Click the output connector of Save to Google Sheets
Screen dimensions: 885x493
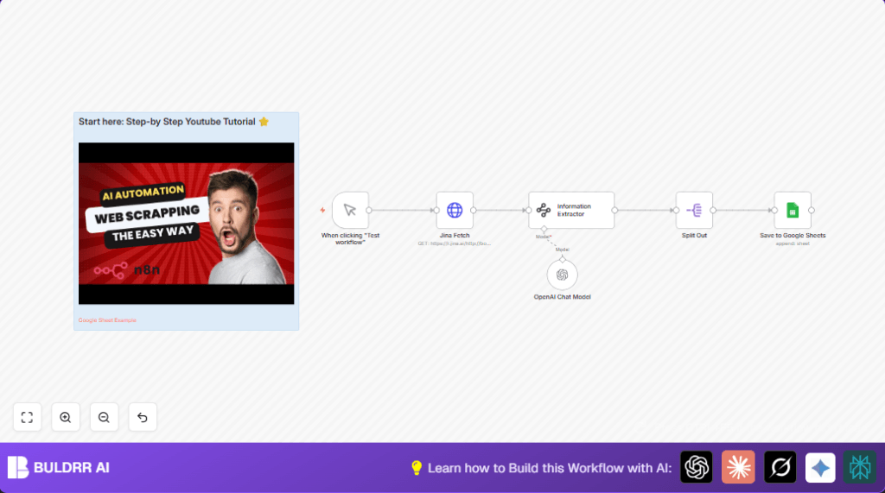tap(811, 211)
